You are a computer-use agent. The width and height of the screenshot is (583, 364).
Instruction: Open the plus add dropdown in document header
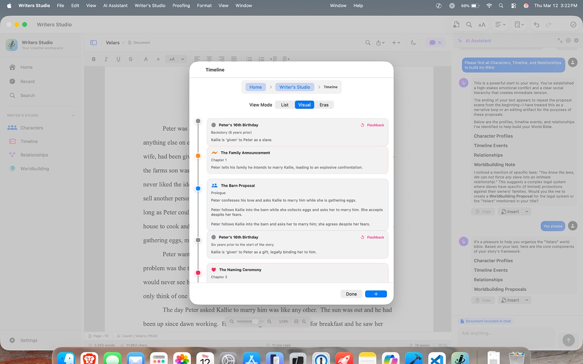396,42
